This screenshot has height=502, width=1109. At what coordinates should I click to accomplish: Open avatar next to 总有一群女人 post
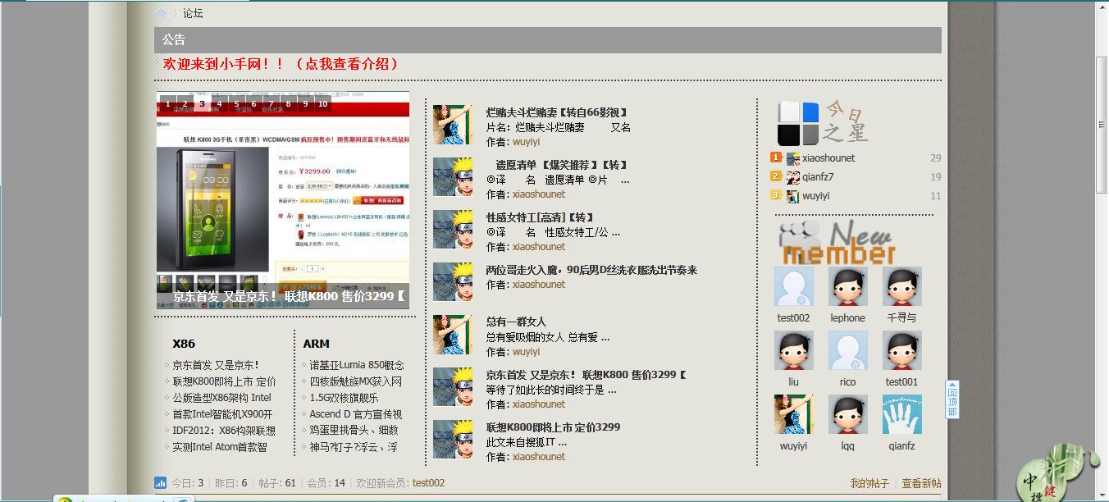point(453,335)
